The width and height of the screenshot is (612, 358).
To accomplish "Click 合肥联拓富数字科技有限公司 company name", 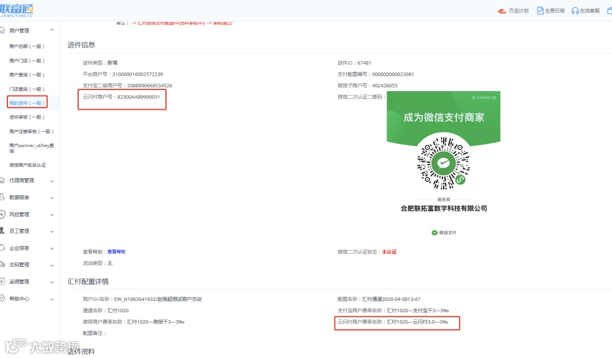I will [444, 209].
